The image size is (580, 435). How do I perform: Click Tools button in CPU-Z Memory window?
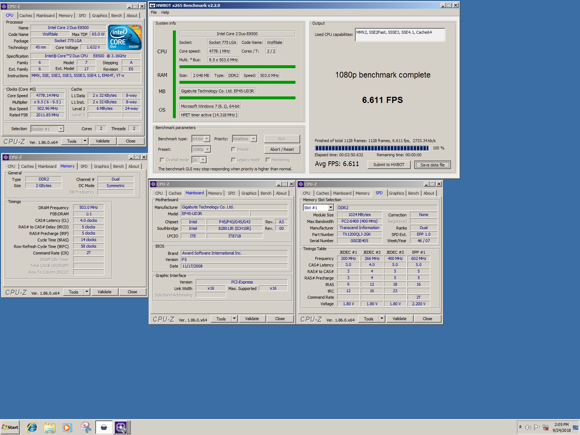74,292
